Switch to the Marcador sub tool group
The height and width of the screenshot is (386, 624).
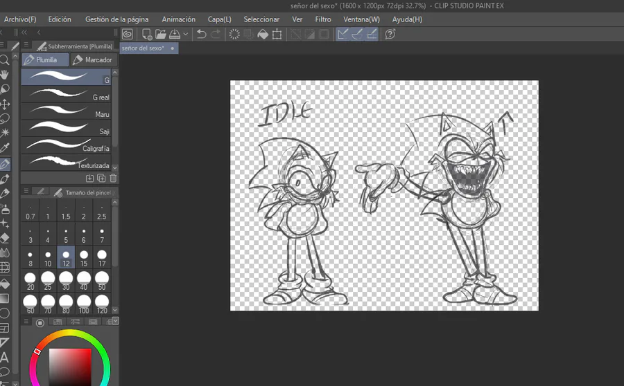coord(94,60)
